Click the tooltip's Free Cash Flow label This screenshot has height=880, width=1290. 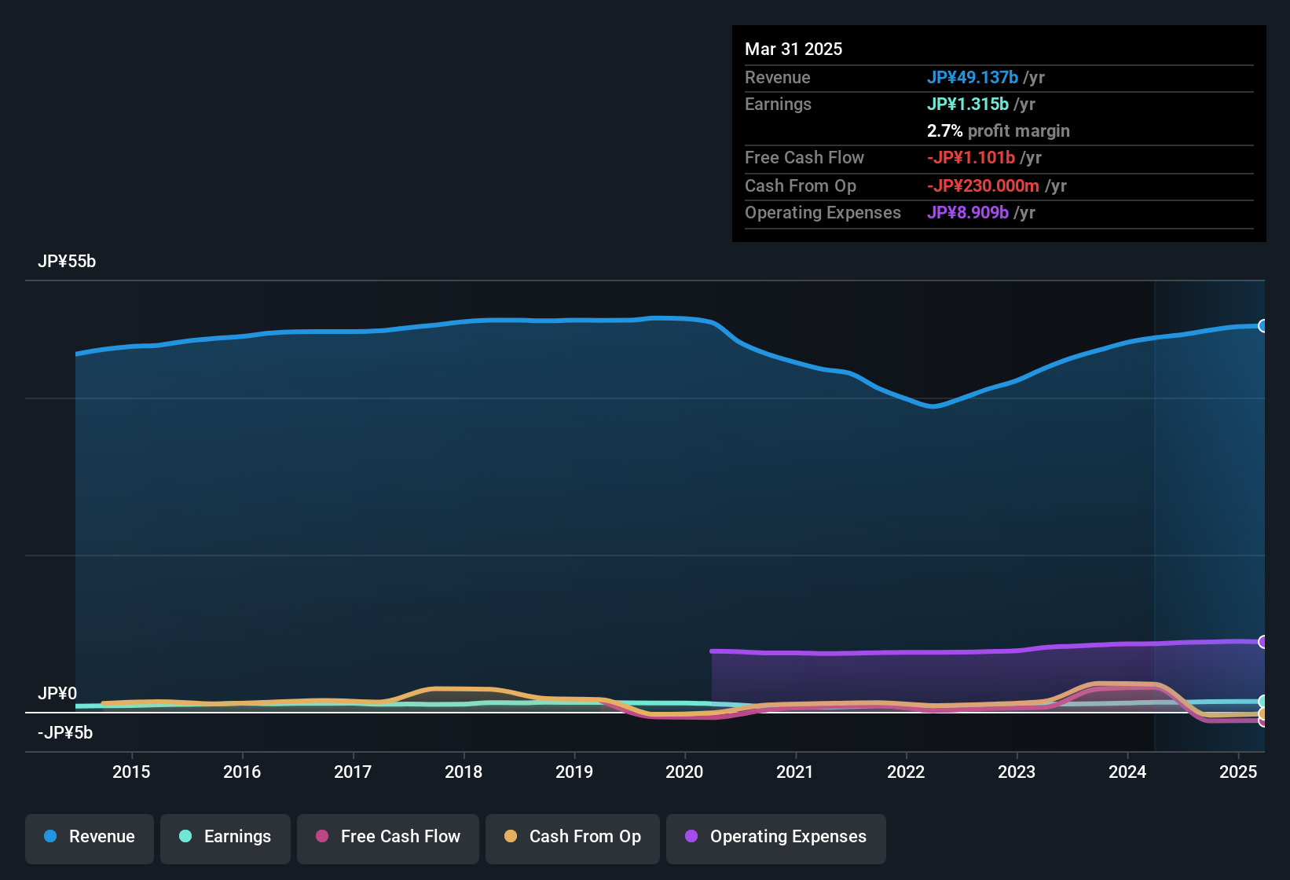[x=804, y=157]
